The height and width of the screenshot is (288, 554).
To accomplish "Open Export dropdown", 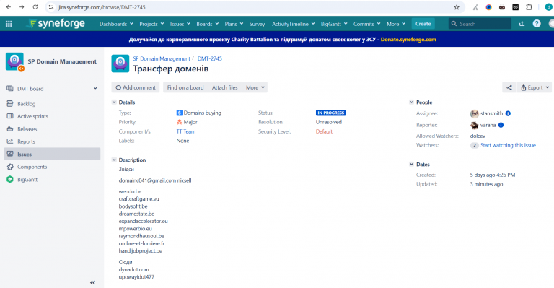I will coord(535,87).
